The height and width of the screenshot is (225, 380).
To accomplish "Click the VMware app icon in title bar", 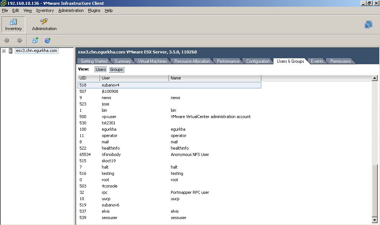I will (3, 3).
